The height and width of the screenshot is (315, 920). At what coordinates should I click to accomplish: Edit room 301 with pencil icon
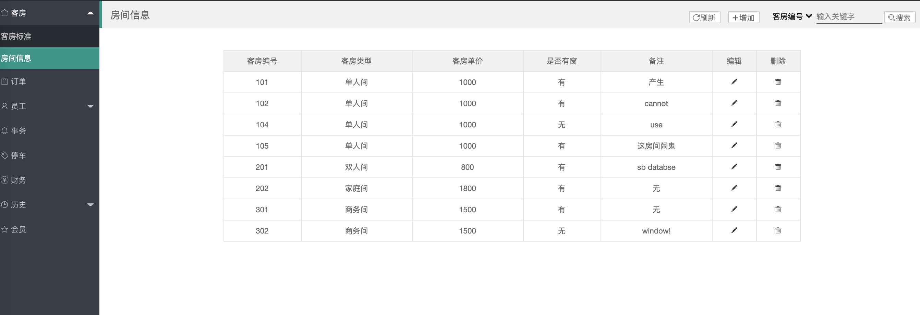734,209
